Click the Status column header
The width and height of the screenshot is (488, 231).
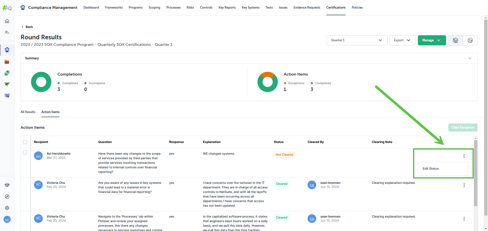(279, 142)
